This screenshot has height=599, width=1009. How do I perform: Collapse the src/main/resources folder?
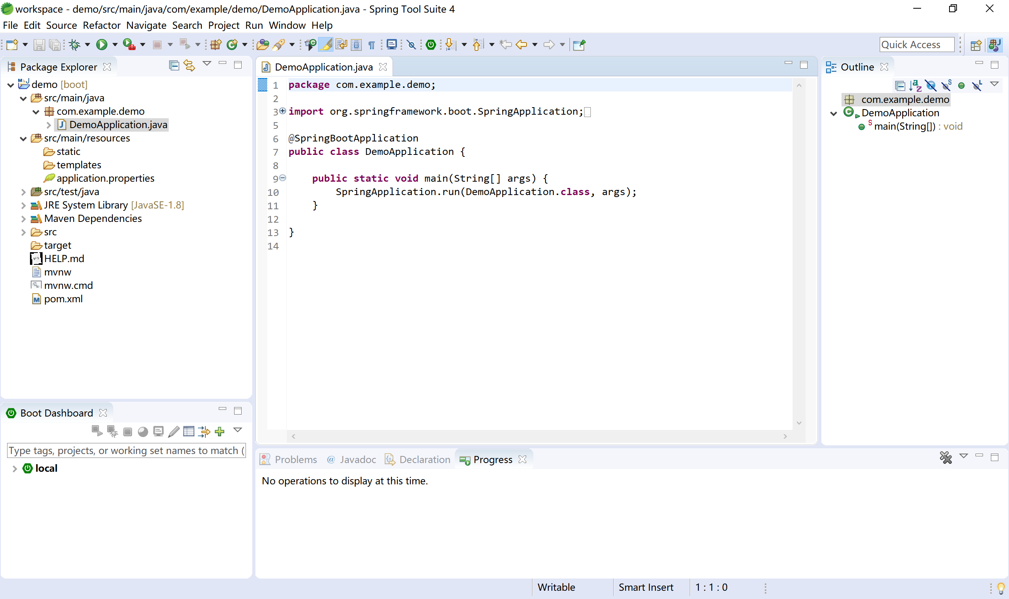23,138
